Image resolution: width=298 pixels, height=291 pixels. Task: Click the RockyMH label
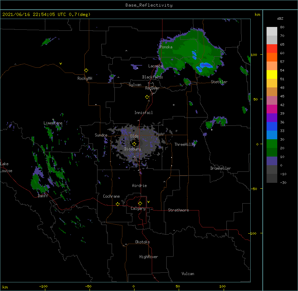click(x=85, y=78)
